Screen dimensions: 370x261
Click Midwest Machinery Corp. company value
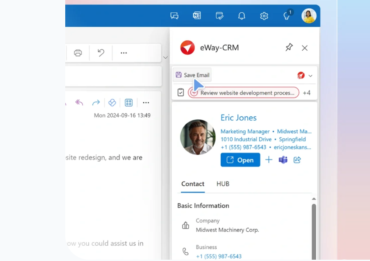coord(228,230)
